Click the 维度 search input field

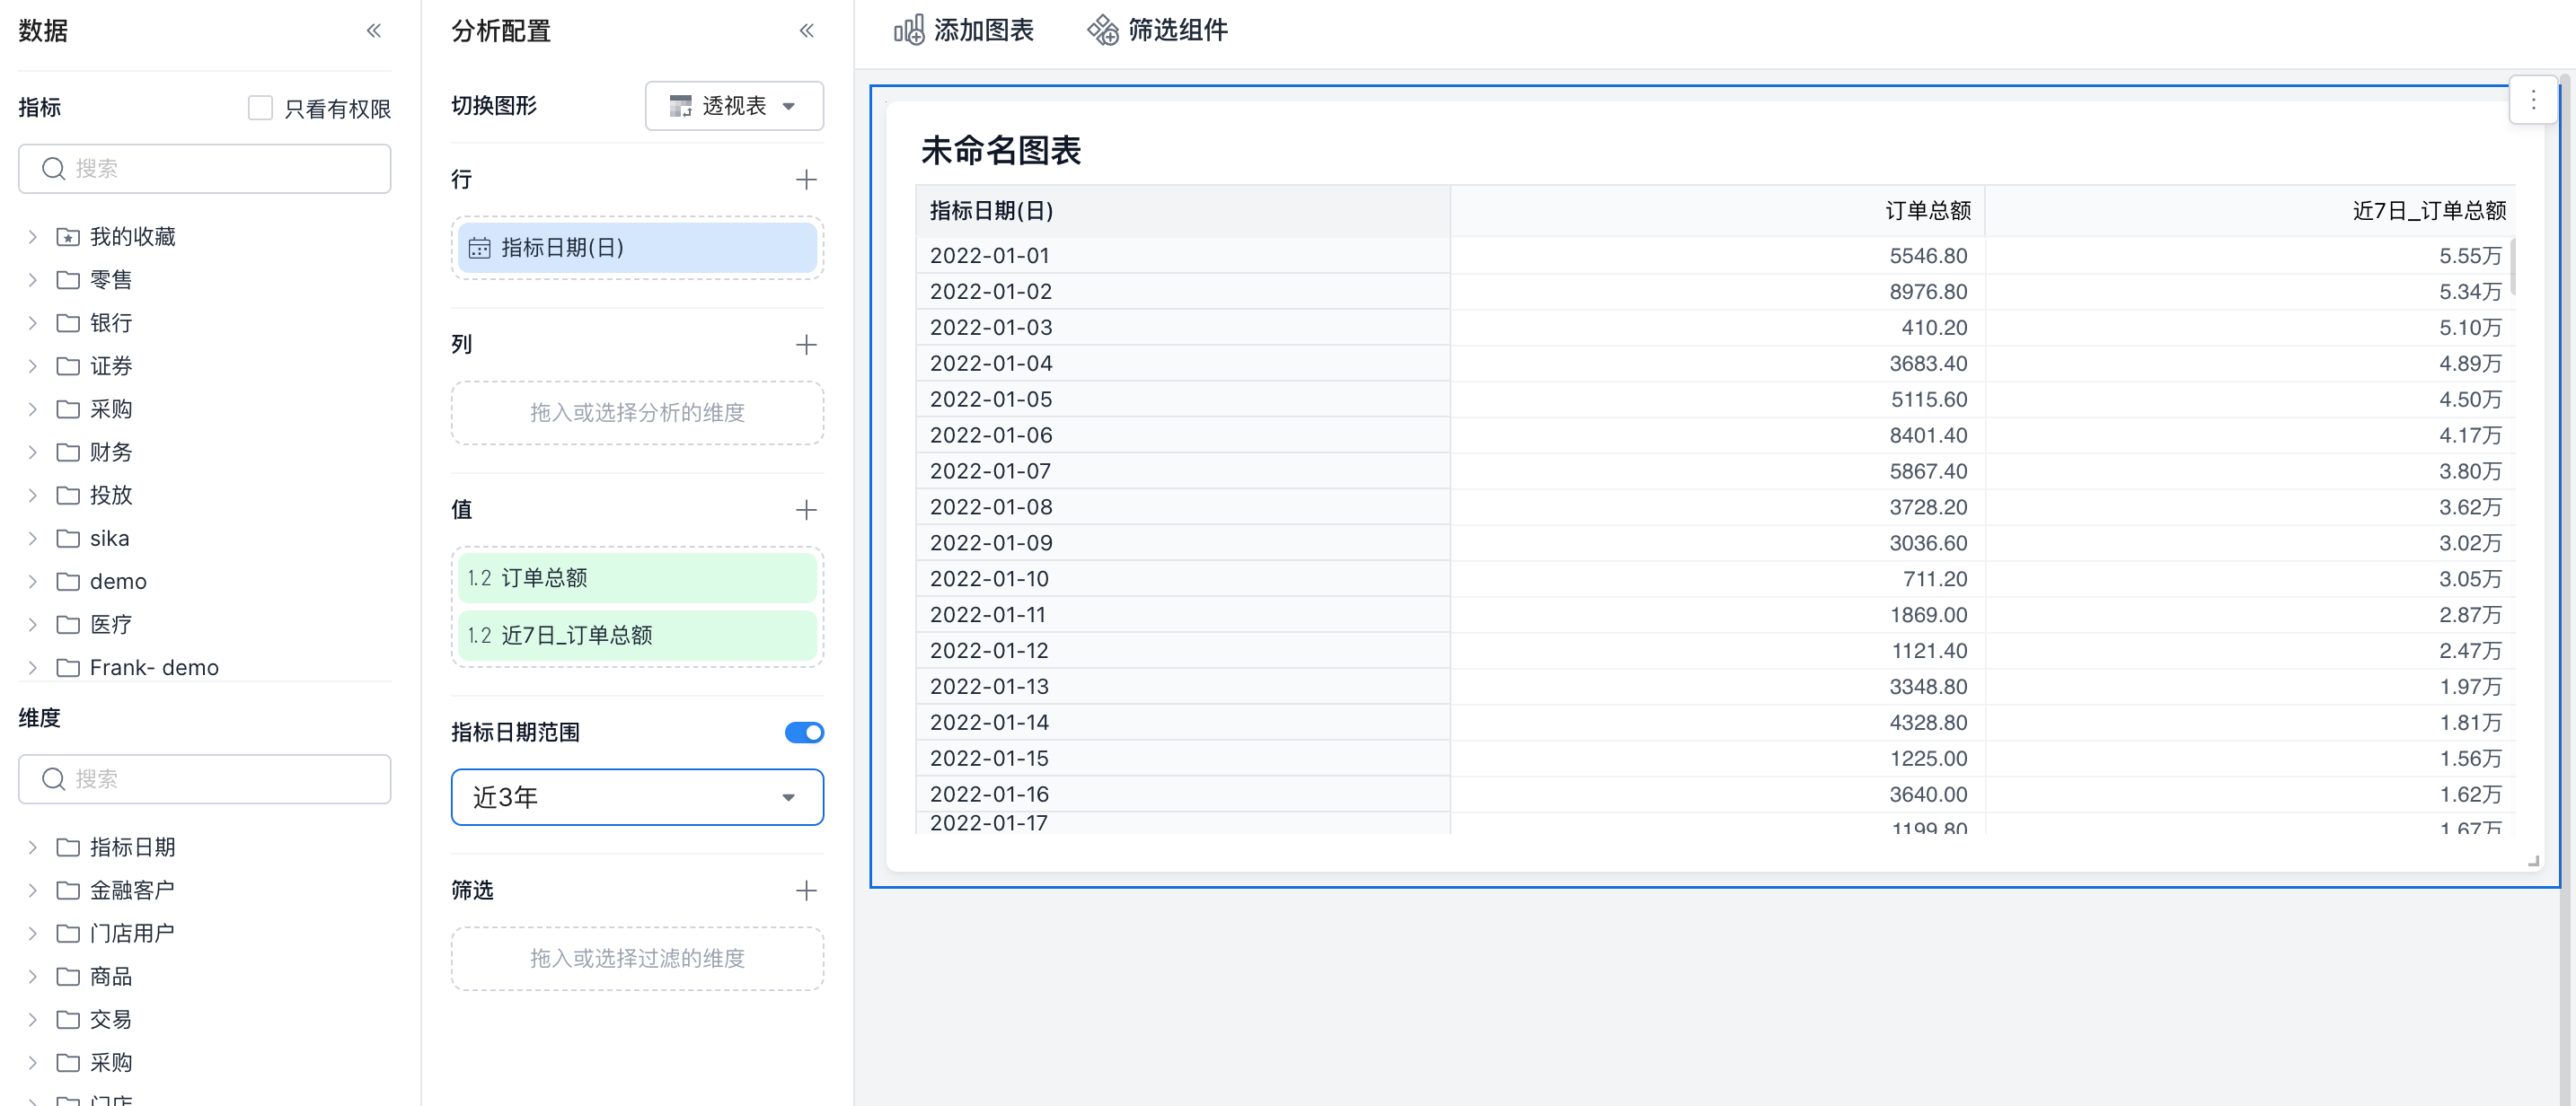(x=205, y=779)
